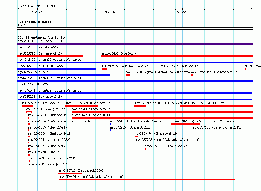
Task: Click nsv573475 (Cooper2011) label
Action: [x=91, y=115]
